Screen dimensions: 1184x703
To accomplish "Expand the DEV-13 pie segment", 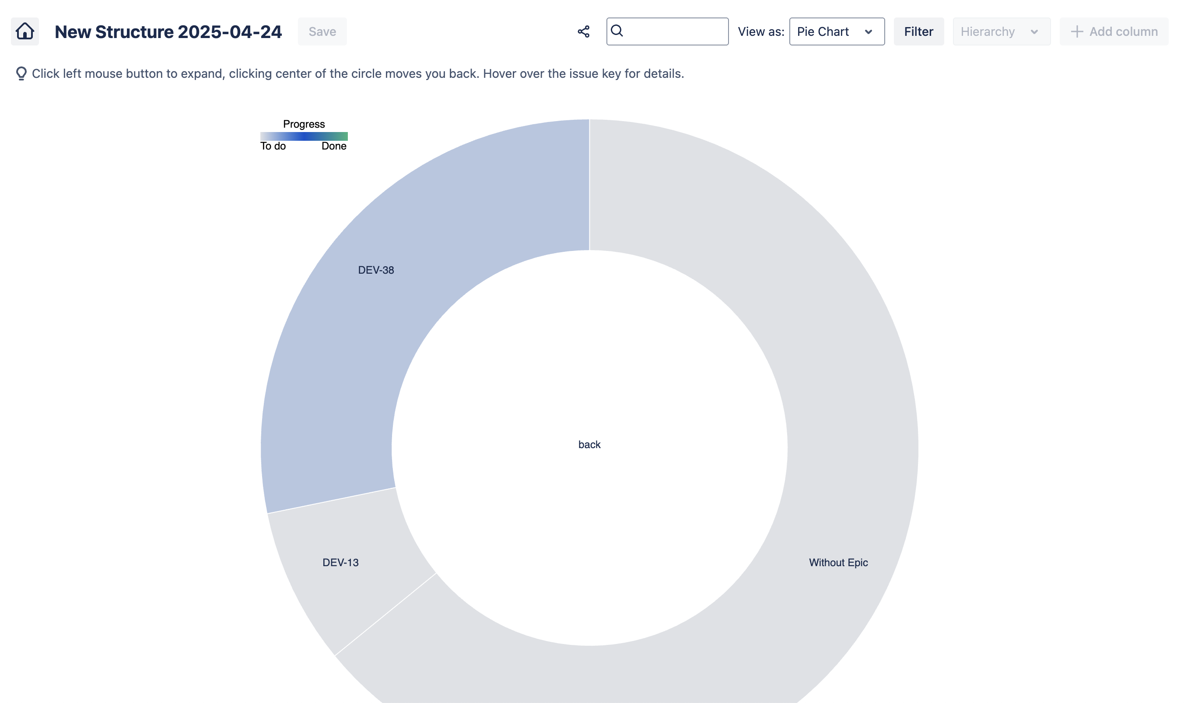I will click(x=340, y=562).
